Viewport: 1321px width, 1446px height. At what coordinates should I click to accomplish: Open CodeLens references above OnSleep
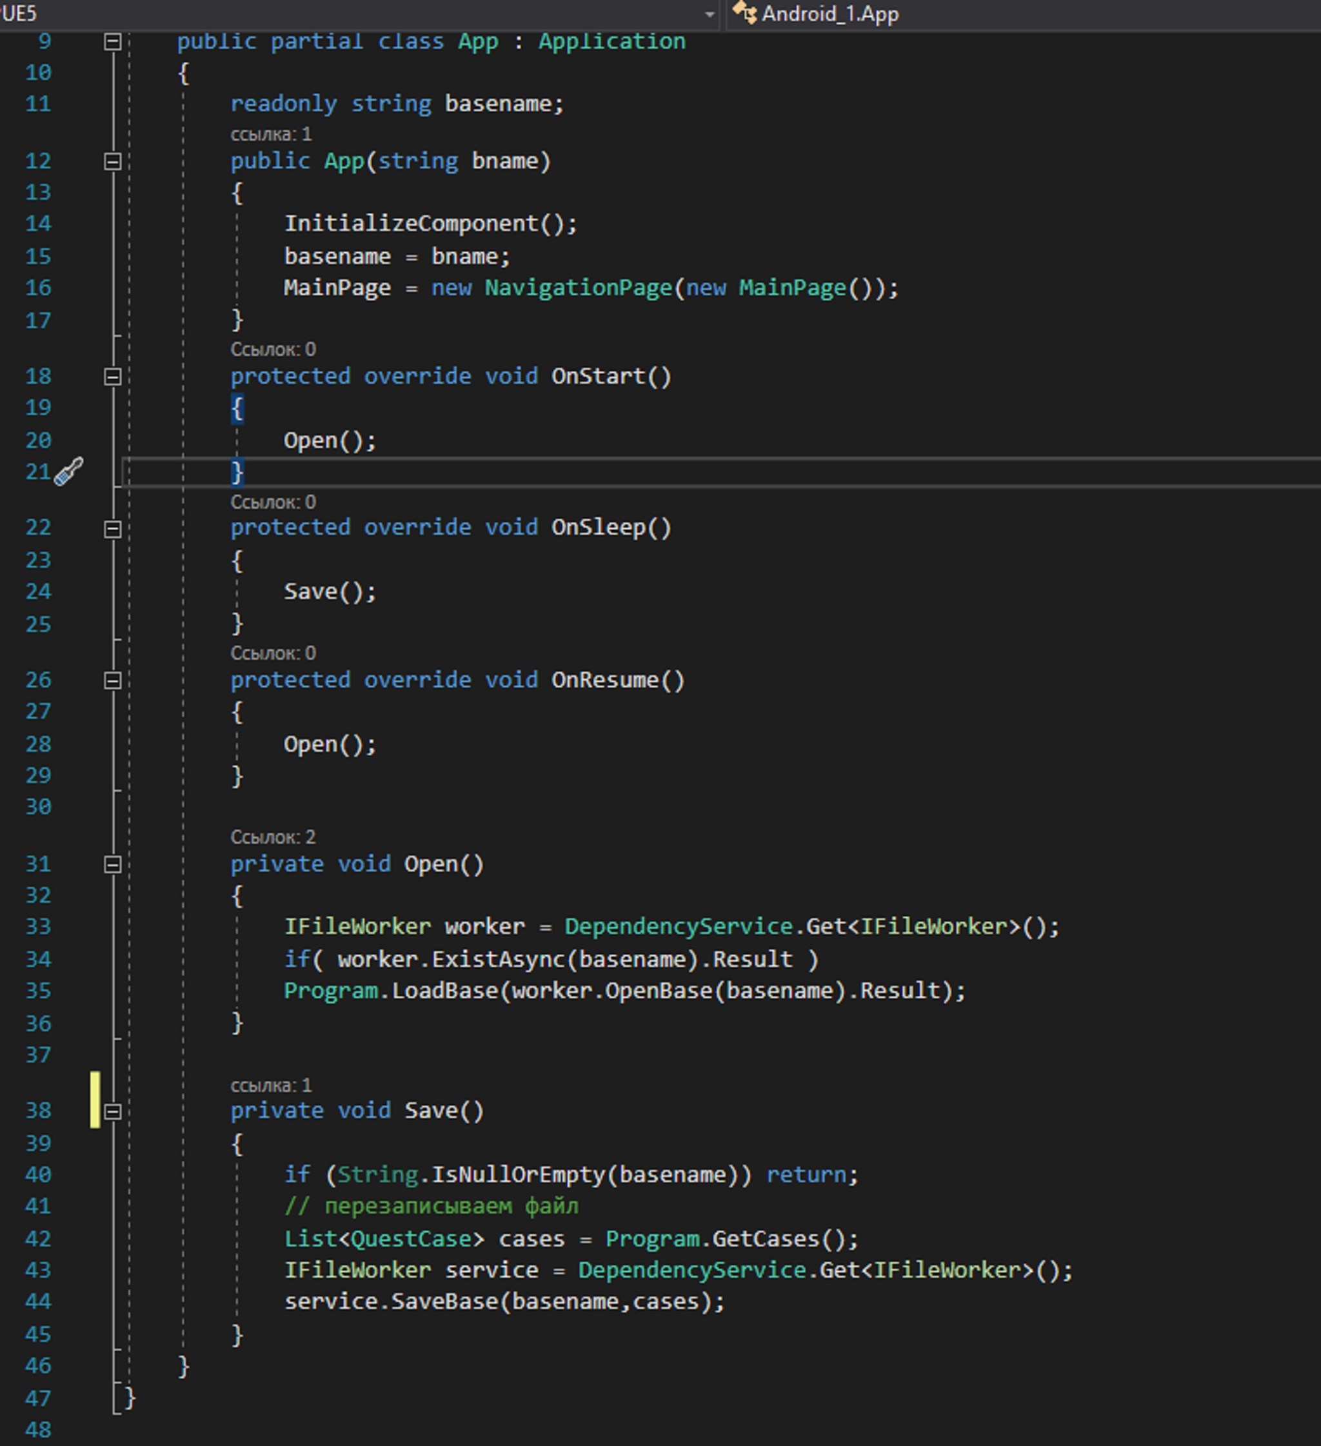click(x=272, y=502)
